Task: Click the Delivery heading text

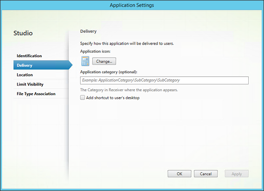Action: click(x=88, y=31)
